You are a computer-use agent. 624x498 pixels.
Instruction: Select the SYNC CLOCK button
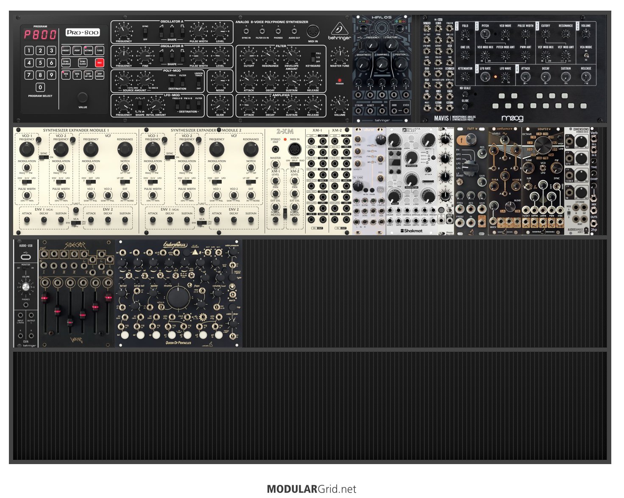83,63
